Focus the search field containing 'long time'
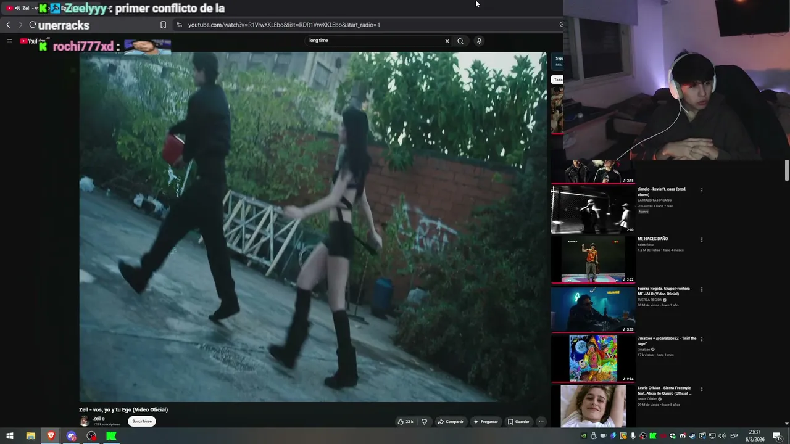This screenshot has height=444, width=790. pos(374,41)
